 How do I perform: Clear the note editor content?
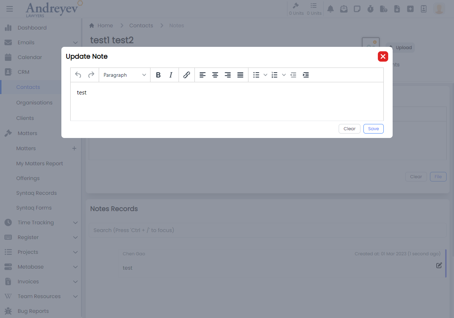coord(349,129)
